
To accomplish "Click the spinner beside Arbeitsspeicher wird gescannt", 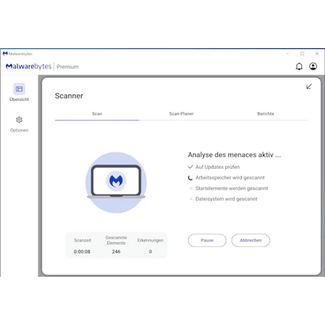I will pyautogui.click(x=190, y=178).
